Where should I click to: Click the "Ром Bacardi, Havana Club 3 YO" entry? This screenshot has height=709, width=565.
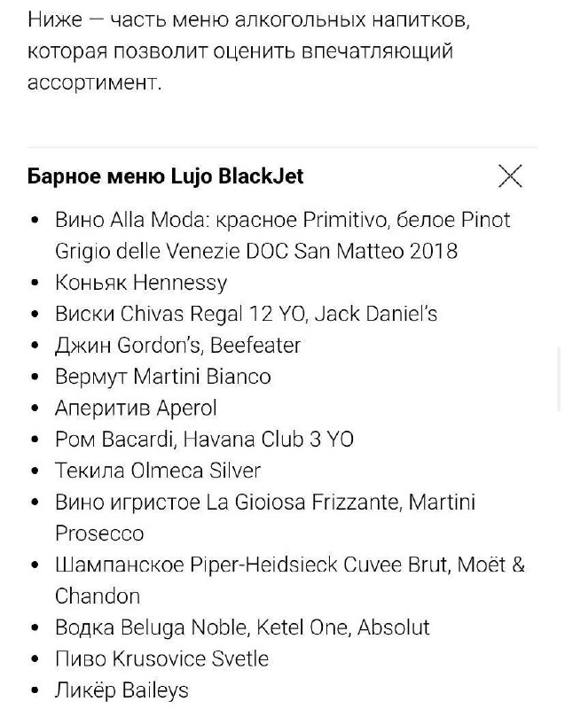(204, 439)
